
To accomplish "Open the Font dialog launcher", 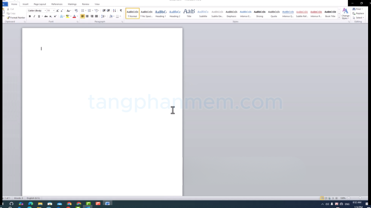I will [78, 22].
